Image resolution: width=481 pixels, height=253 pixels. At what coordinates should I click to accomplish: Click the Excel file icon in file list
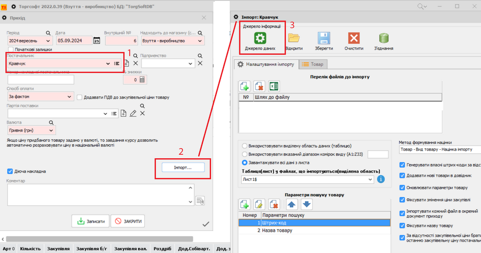coord(275,87)
